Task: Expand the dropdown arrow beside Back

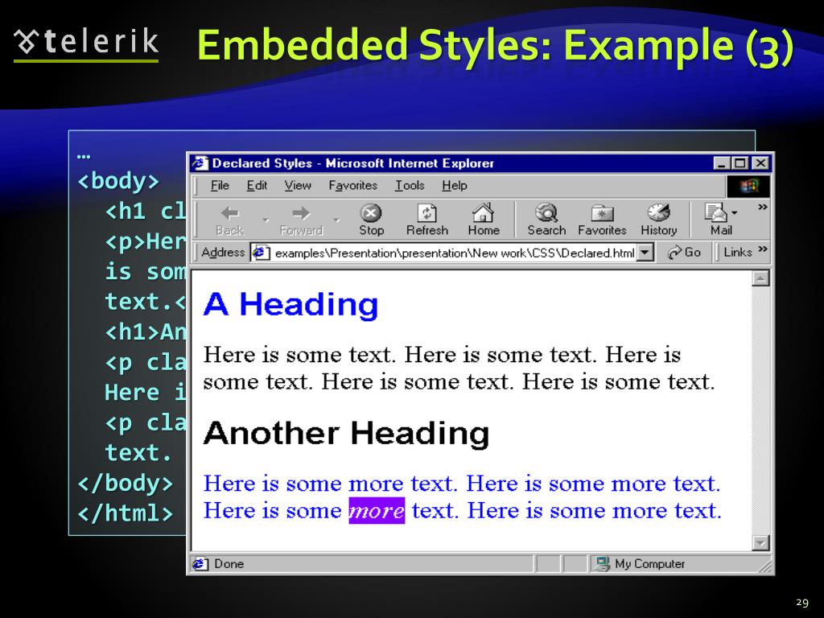Action: pyautogui.click(x=265, y=220)
